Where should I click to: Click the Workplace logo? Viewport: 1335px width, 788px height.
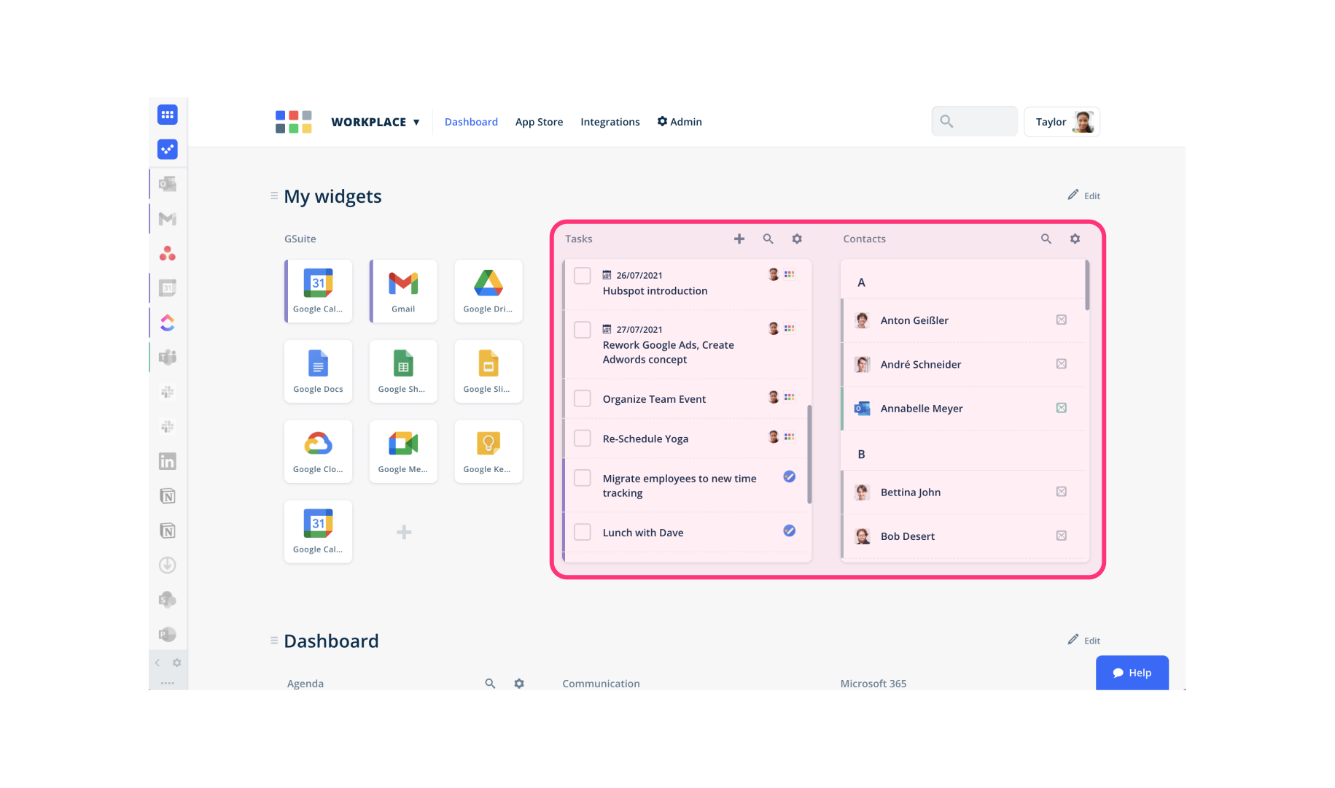click(x=294, y=122)
